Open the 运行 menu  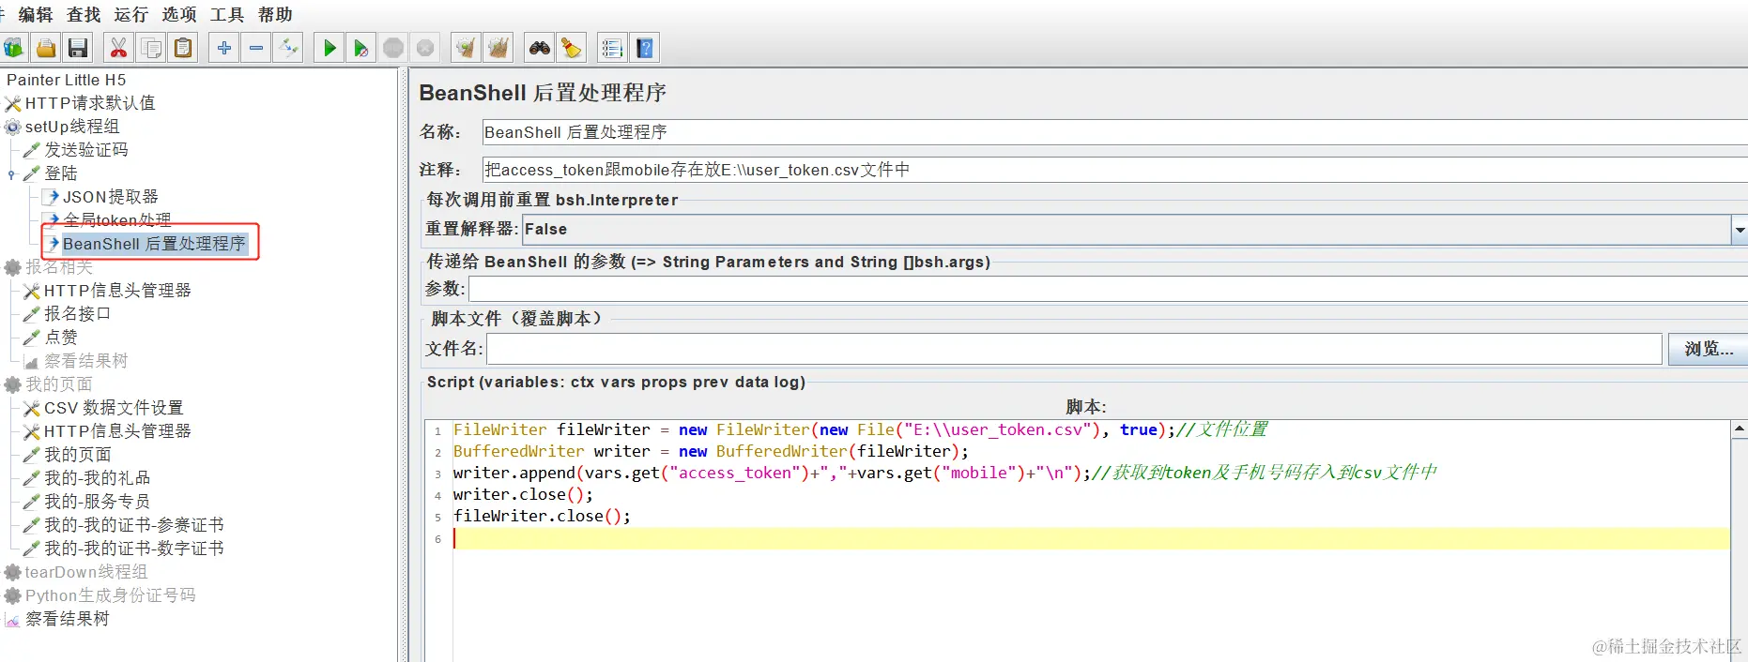point(131,14)
